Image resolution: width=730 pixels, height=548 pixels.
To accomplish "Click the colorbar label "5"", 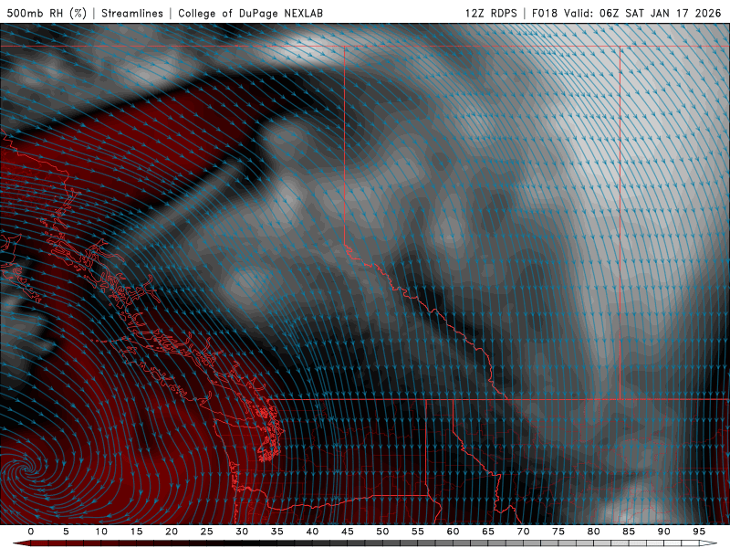I will pyautogui.click(x=66, y=532).
